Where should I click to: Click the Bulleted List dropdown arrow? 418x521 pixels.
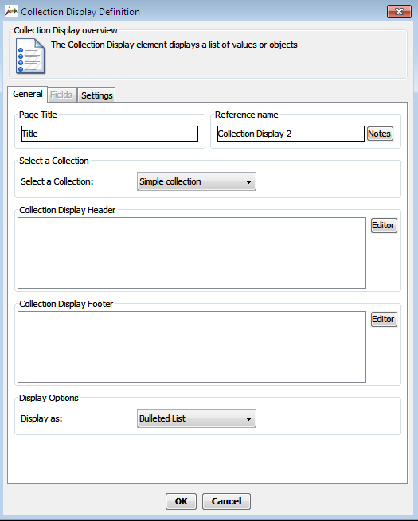pos(248,418)
